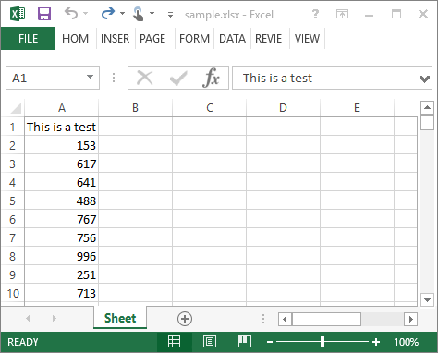Switch to Page Layout view

(x=210, y=342)
